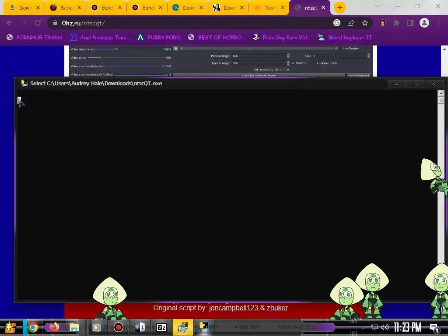448x336 pixels.
Task: Click the Video chroma loss slider
Action: 129,49
